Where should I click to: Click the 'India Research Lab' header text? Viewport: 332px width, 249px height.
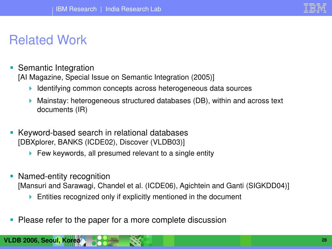tap(133, 9)
